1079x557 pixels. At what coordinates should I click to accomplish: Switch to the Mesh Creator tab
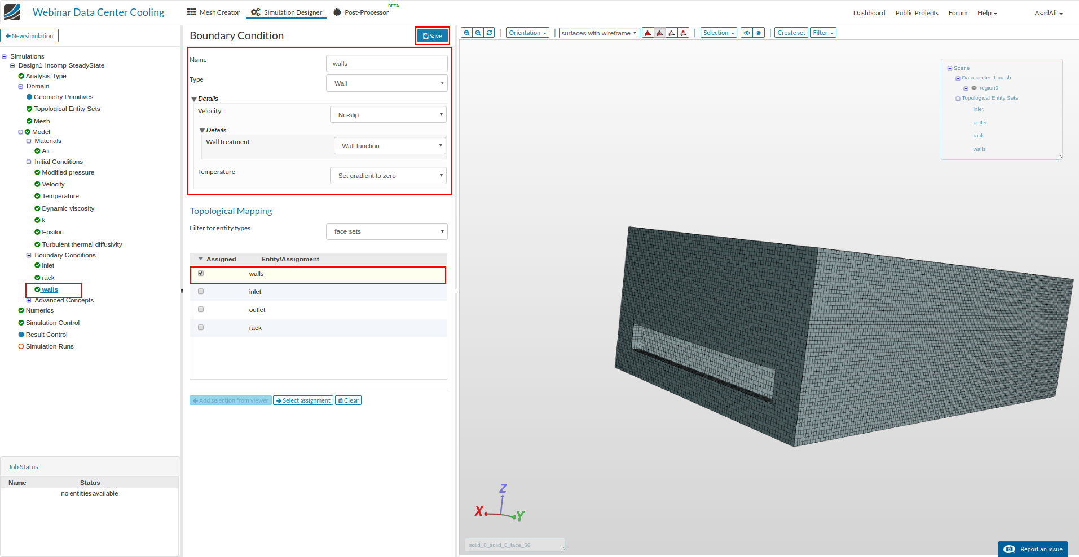(214, 12)
